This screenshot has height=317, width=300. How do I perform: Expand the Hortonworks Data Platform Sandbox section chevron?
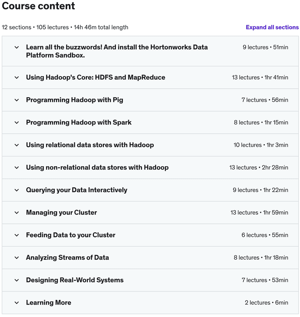pos(17,47)
